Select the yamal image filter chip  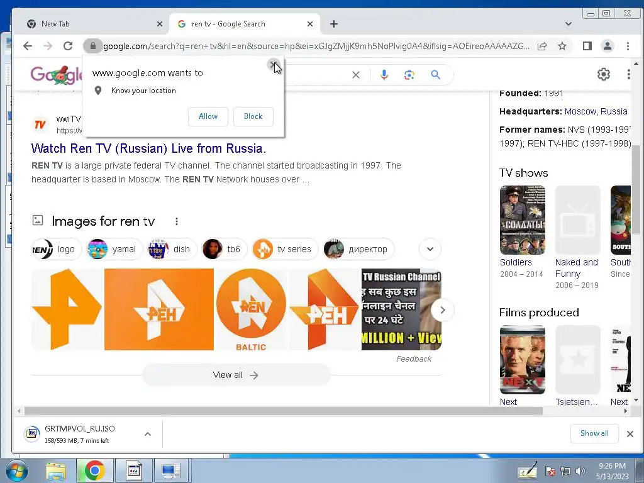click(114, 249)
